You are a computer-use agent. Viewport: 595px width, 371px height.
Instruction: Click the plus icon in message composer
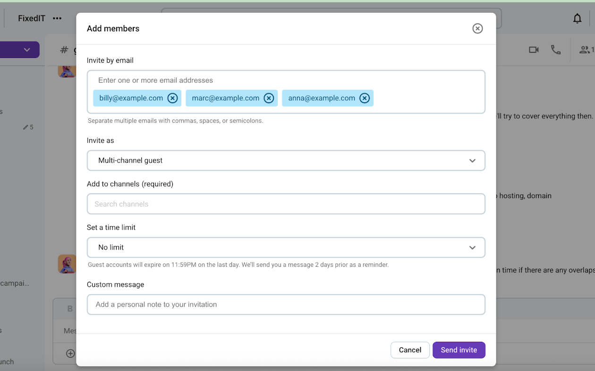[x=70, y=354]
